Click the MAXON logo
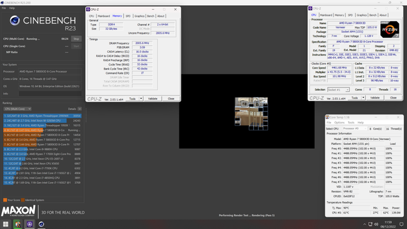The image size is (407, 229). point(18,211)
